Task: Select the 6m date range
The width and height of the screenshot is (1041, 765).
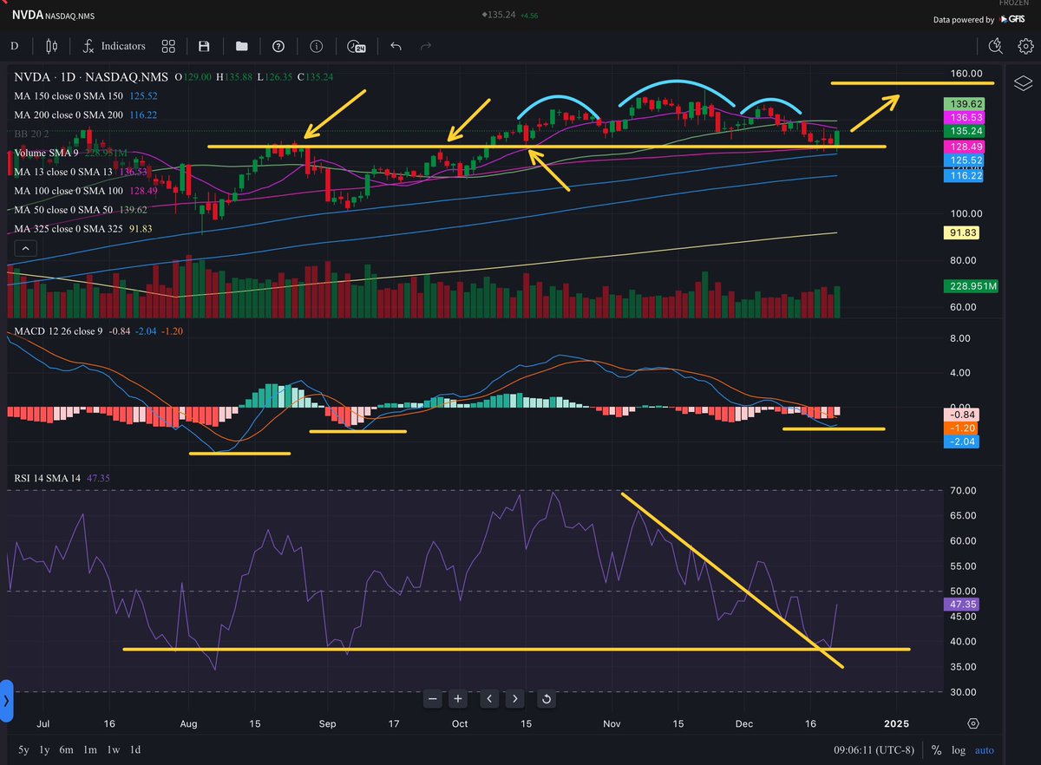Action: pos(68,749)
